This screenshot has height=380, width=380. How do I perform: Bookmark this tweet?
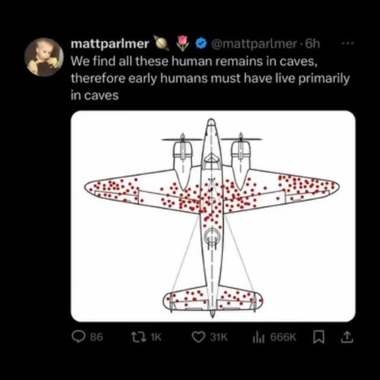coord(319,337)
